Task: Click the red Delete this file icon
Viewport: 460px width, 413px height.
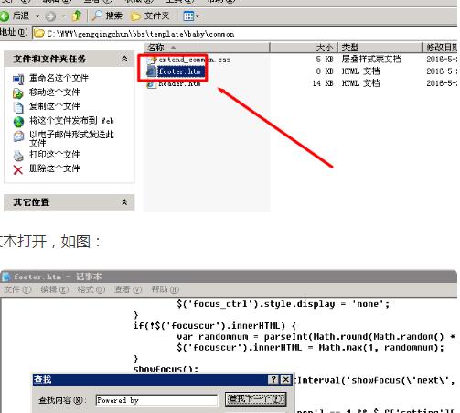Action: pos(18,169)
